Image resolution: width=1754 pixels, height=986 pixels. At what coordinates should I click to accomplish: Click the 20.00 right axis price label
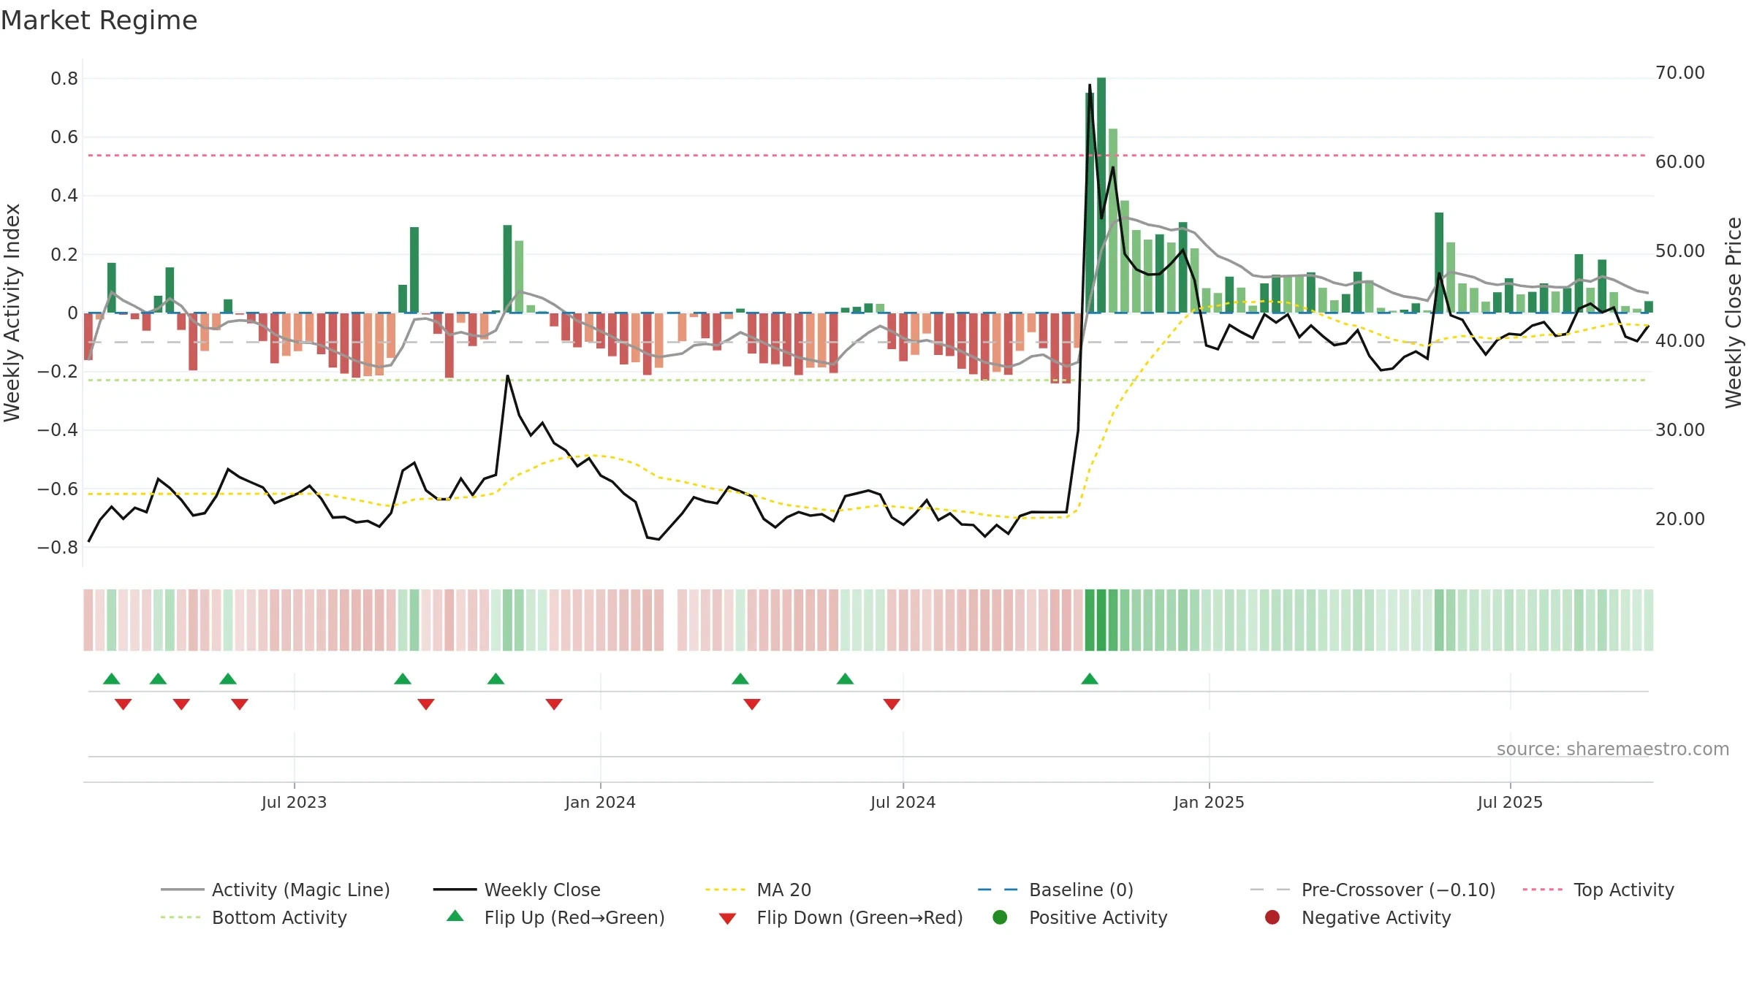(x=1680, y=519)
